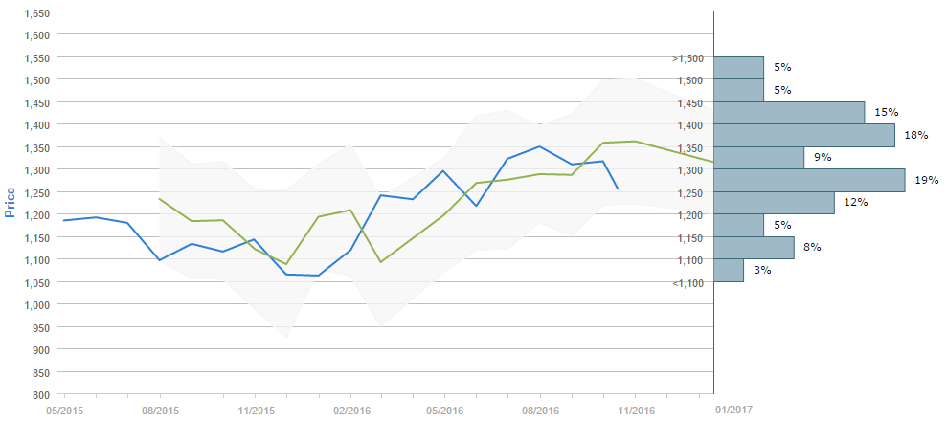The height and width of the screenshot is (422, 947).
Task: Click the 05/2015 date label
Action: [65, 410]
